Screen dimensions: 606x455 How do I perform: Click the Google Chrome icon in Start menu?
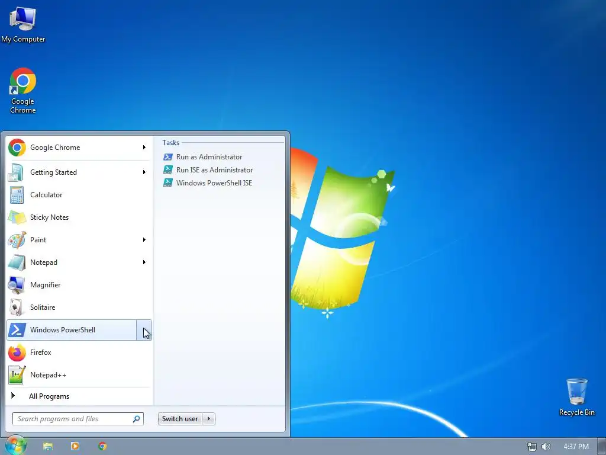tap(17, 148)
